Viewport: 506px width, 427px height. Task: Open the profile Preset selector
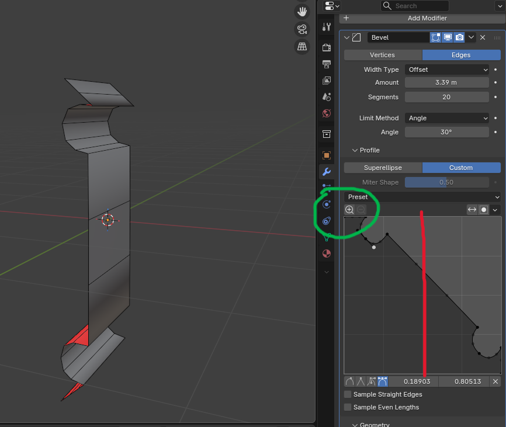(423, 197)
